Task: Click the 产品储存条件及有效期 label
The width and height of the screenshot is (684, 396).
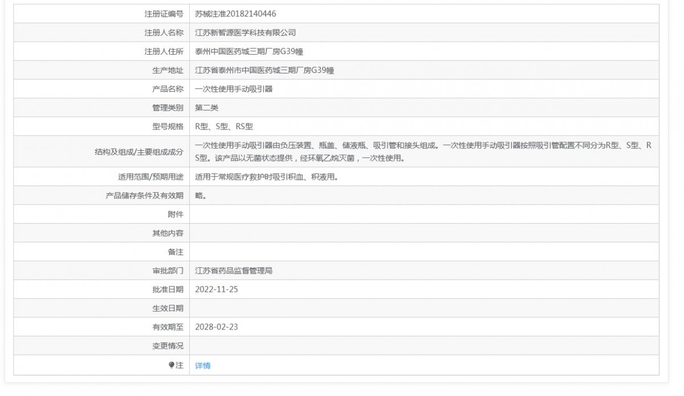Action: point(145,196)
